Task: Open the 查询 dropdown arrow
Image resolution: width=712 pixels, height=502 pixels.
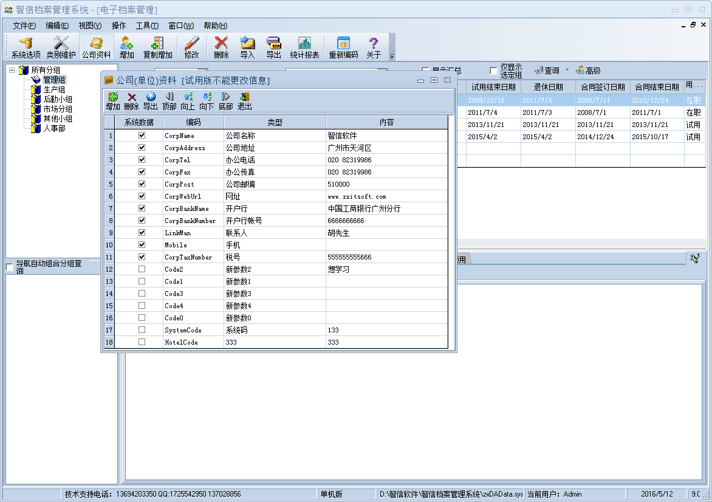Action: 567,70
